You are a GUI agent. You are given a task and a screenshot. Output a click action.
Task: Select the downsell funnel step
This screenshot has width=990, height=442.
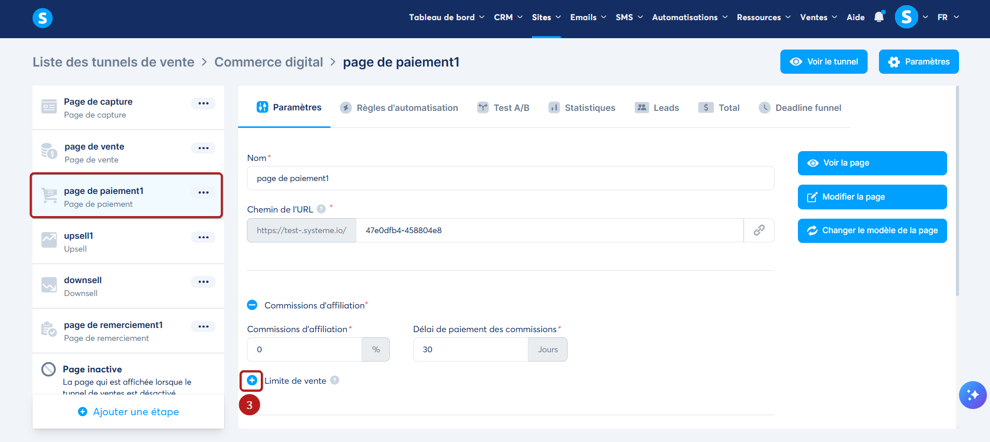(128, 286)
